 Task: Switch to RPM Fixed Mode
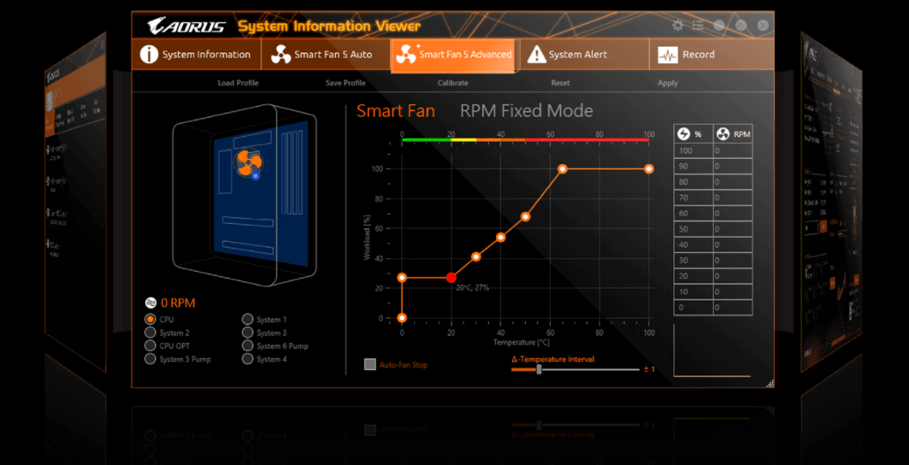coord(526,111)
